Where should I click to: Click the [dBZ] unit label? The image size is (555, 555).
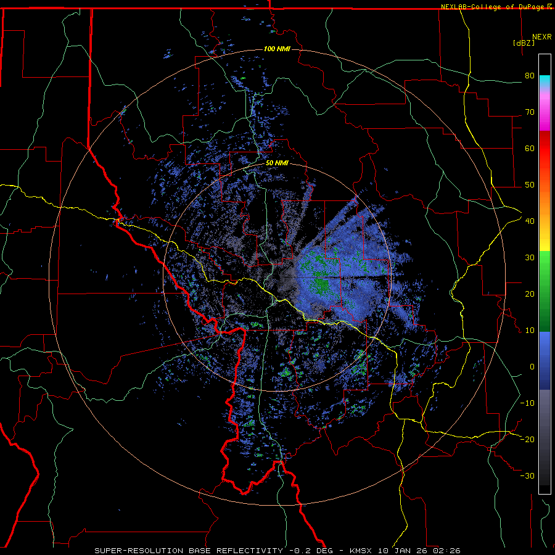(524, 43)
